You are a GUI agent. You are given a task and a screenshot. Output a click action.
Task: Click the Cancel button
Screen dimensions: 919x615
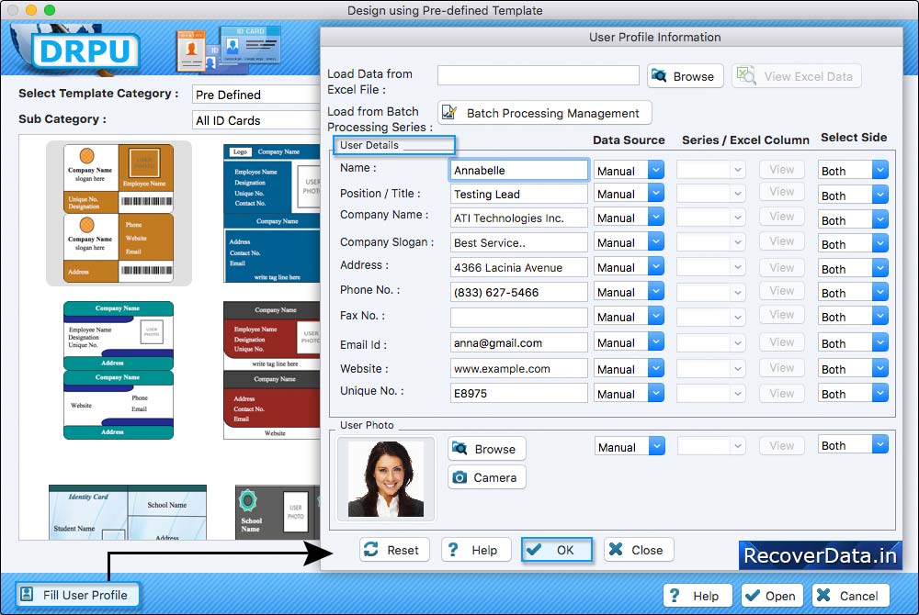pos(850,596)
